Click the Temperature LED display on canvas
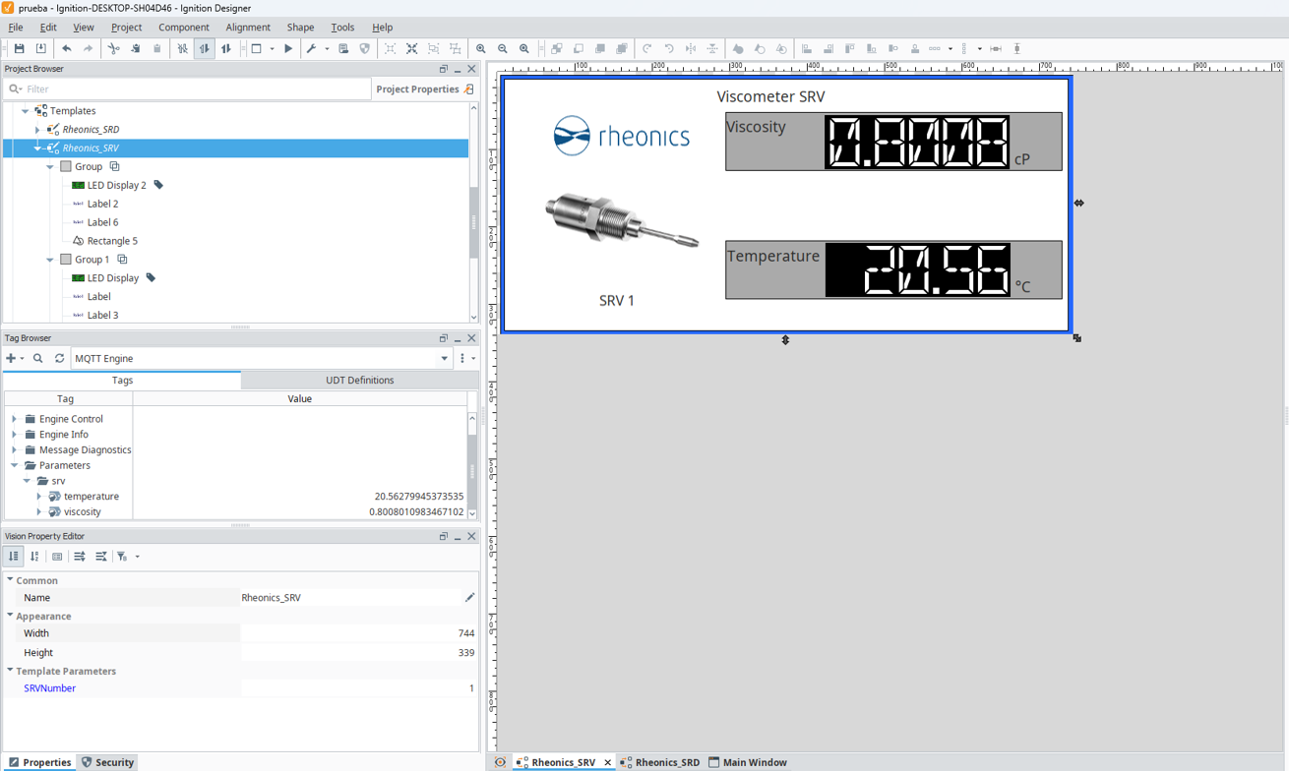Image resolution: width=1289 pixels, height=771 pixels. (x=917, y=269)
